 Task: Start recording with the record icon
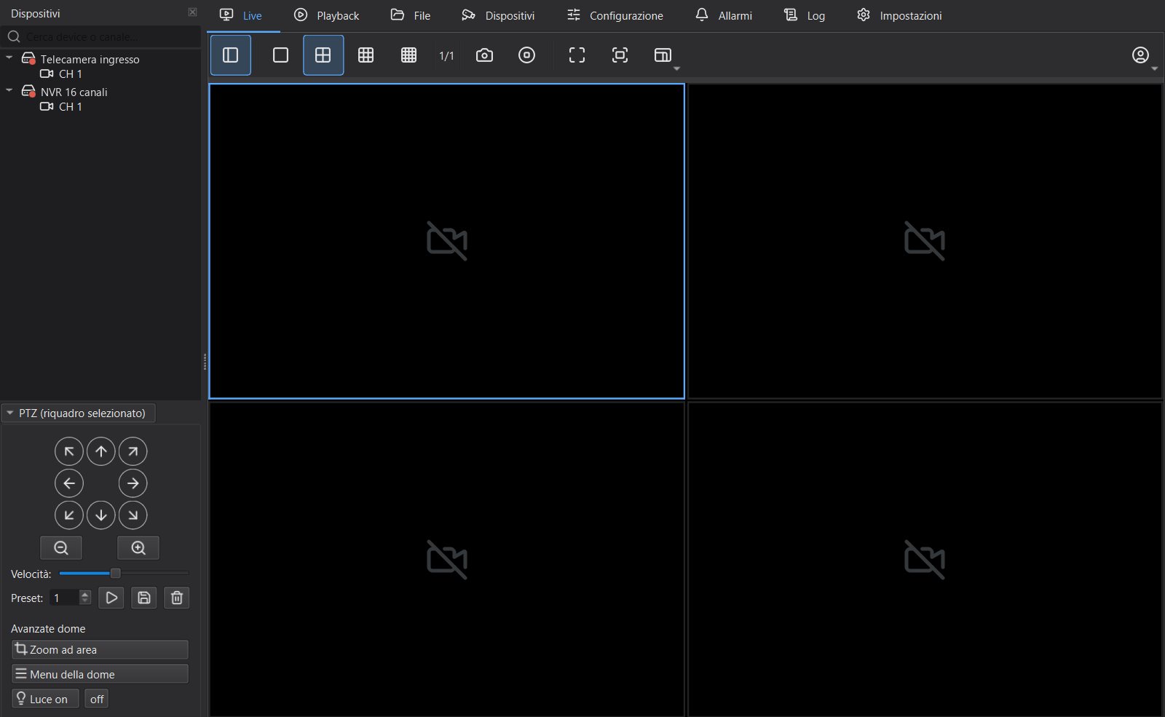pos(526,55)
